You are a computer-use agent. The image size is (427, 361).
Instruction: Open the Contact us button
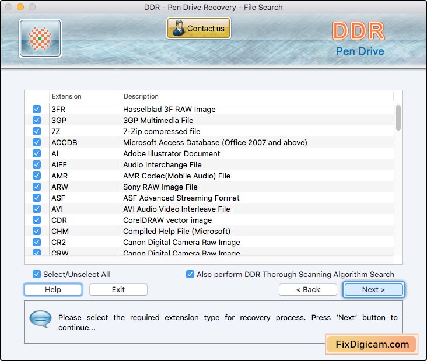199,29
